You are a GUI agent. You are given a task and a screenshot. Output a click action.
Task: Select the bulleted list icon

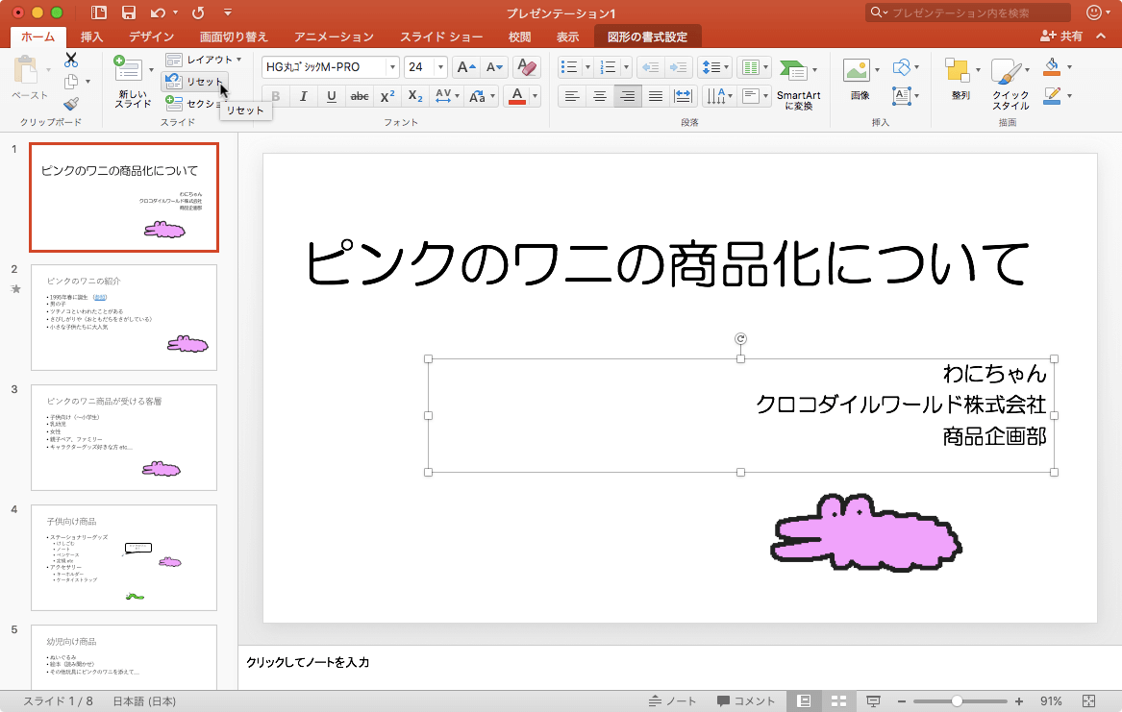point(567,66)
